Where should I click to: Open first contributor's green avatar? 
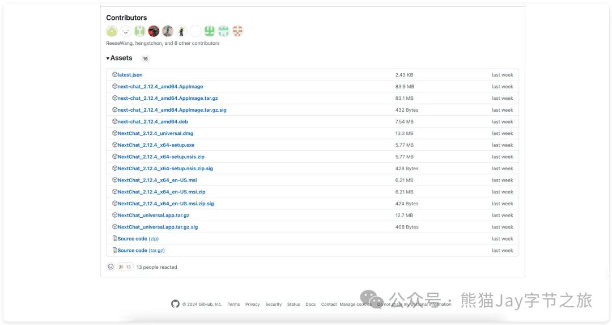(x=112, y=31)
